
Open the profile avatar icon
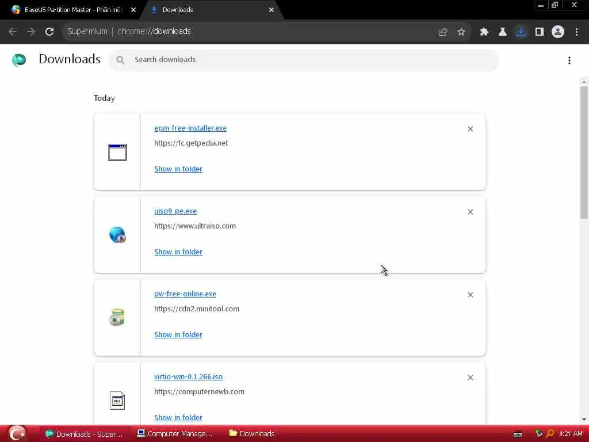click(x=558, y=32)
